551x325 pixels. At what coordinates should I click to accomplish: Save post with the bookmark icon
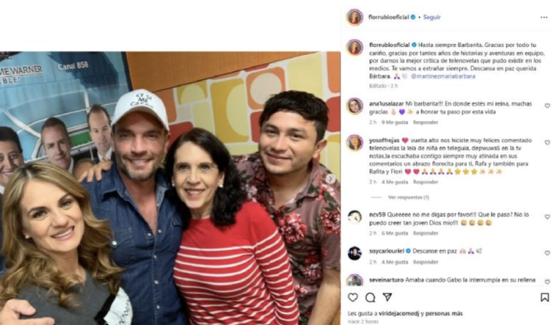[x=544, y=297]
